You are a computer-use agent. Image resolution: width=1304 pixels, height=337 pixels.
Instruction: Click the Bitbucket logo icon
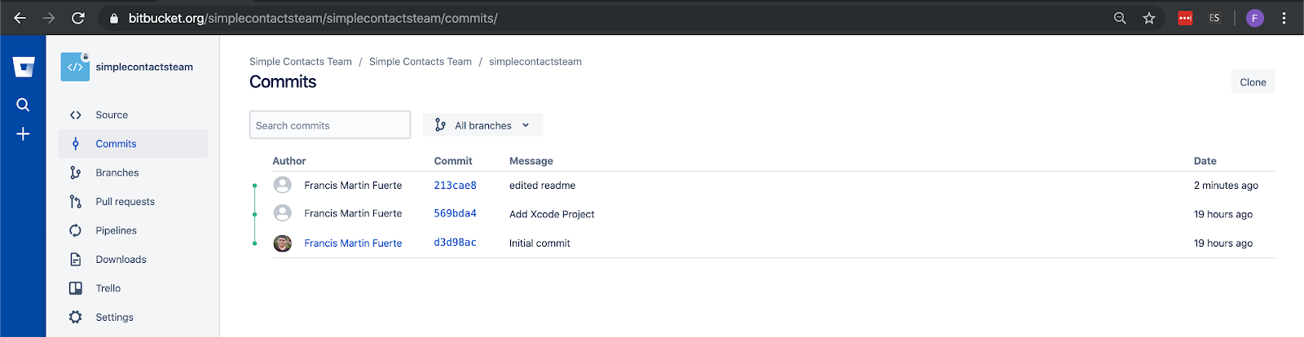click(x=24, y=67)
